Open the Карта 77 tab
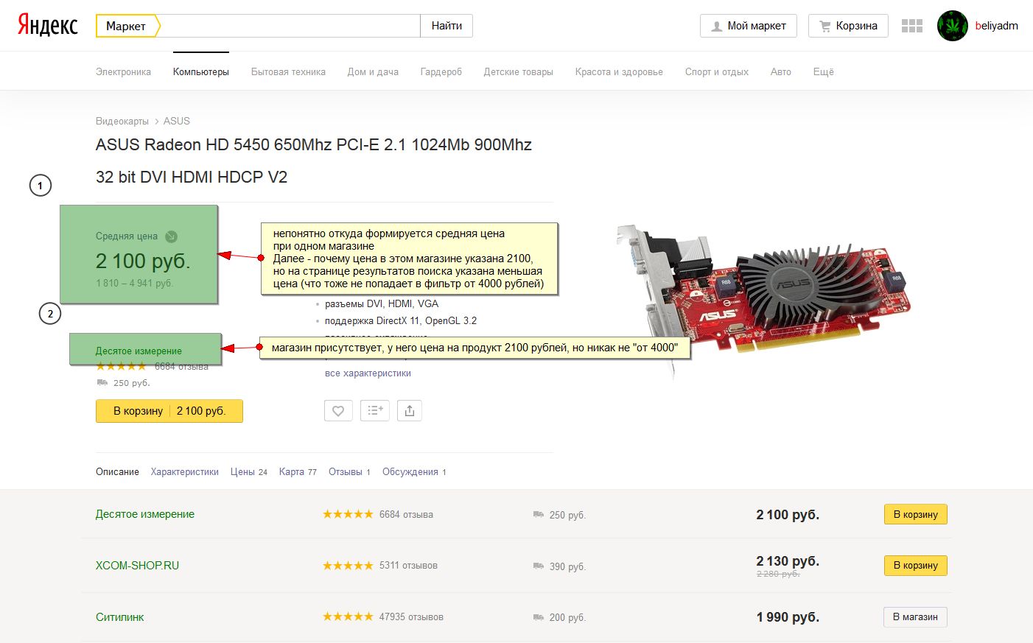 (x=298, y=471)
